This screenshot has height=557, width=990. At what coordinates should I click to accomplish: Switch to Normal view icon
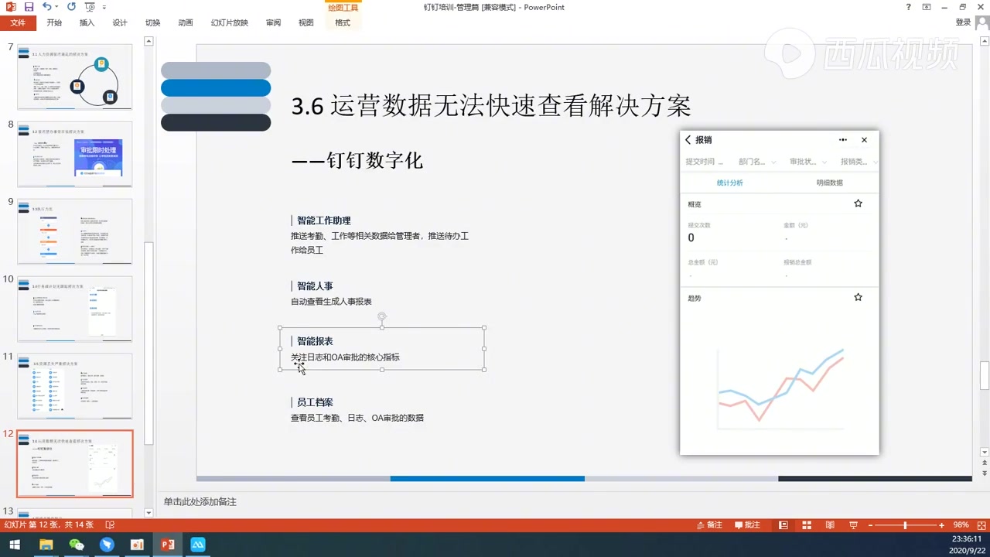783,525
